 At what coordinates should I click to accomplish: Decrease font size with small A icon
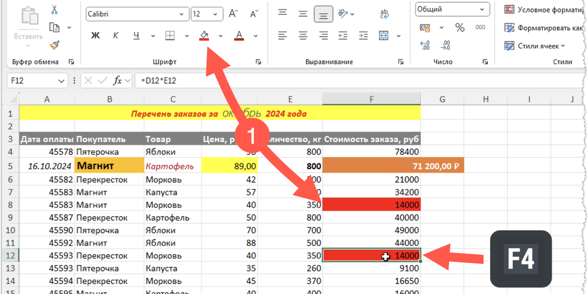point(254,14)
